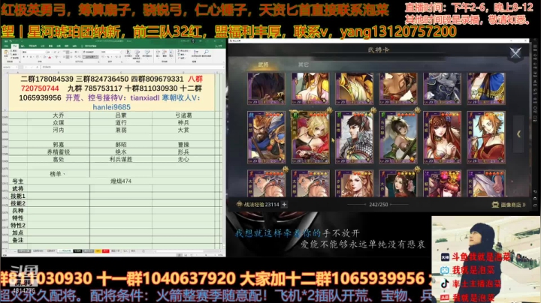The image size is (541, 303).
Task: Expand the number format dropdown in Excel
Action: [120, 52]
